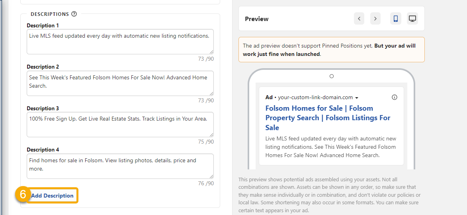Click the Description 4 resize corner
Viewport: 467px width, 215px height.
point(211,177)
